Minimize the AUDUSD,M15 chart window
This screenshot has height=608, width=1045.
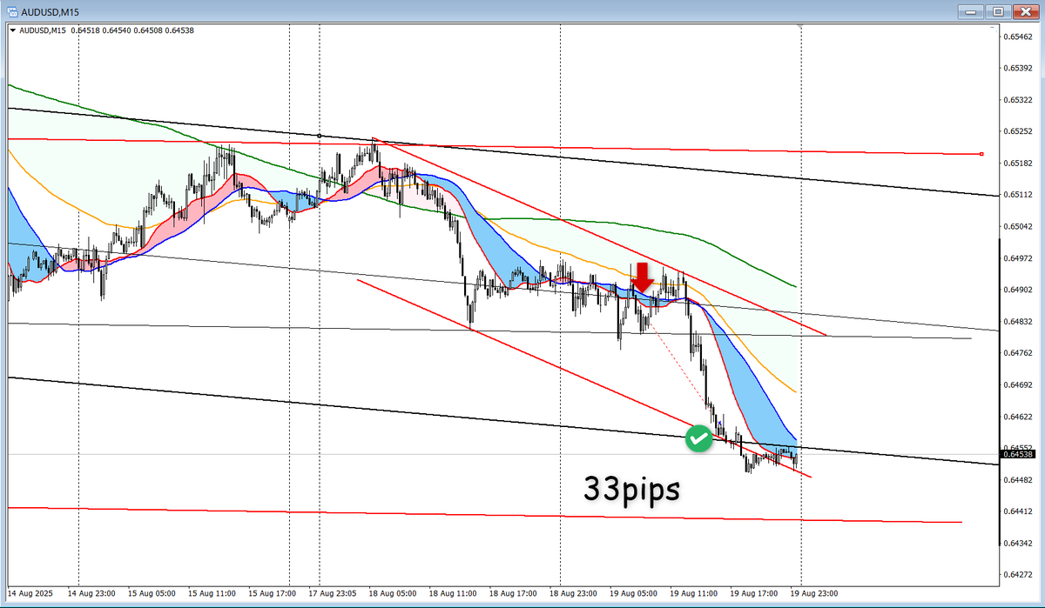pos(972,11)
